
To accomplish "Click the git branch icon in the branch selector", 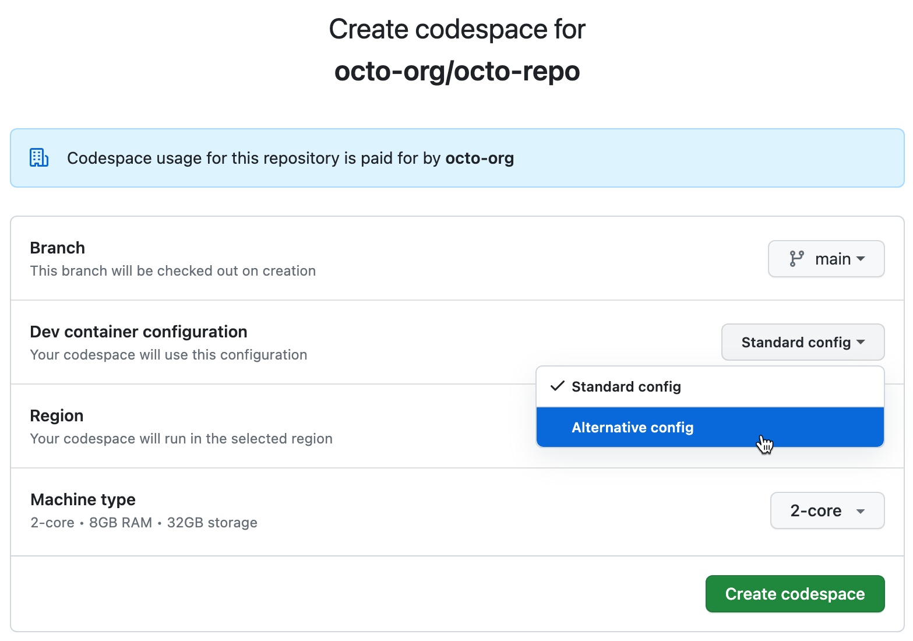I will 798,259.
